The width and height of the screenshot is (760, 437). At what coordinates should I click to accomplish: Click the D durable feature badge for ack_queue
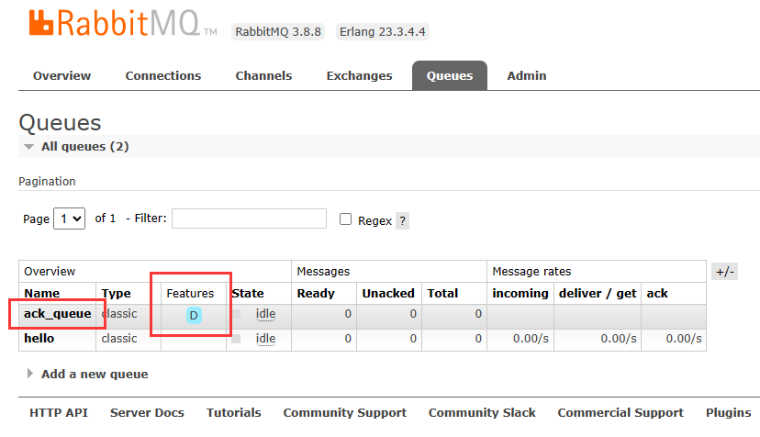click(194, 316)
